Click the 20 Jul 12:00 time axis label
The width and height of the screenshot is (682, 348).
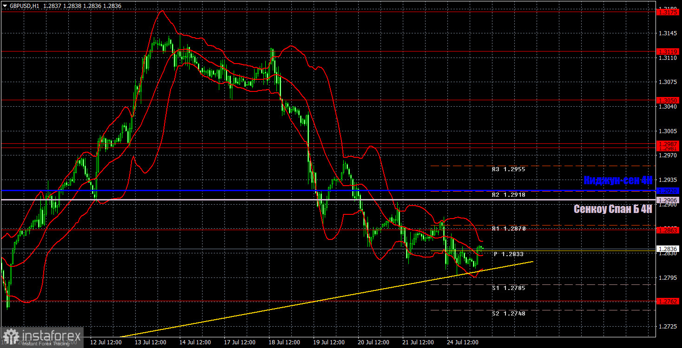(x=374, y=342)
